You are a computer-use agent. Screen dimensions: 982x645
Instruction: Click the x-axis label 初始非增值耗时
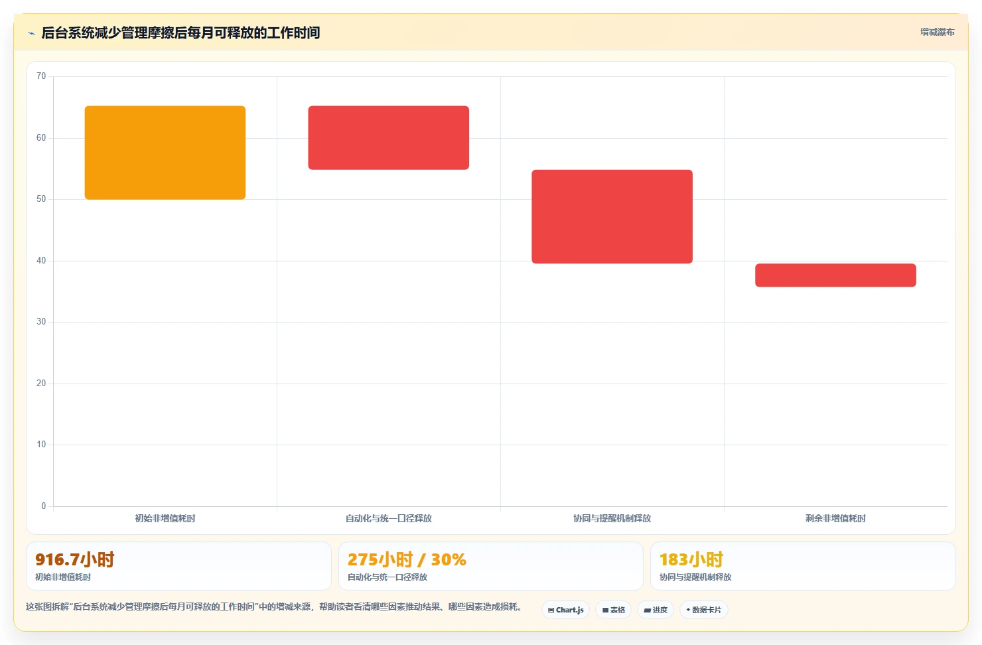[x=165, y=518]
